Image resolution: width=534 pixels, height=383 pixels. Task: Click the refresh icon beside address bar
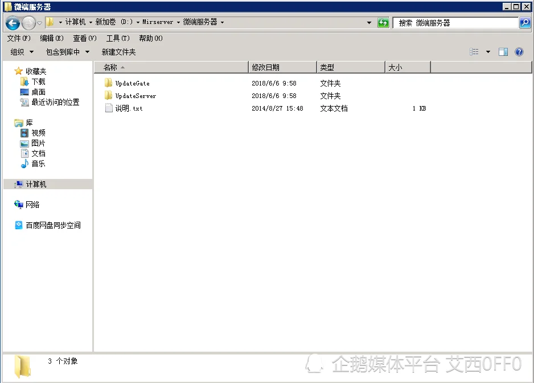click(x=383, y=23)
